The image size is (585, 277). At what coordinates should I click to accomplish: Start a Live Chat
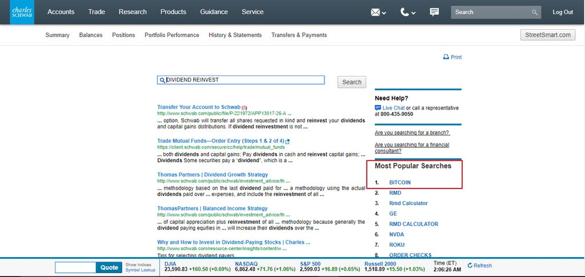pyautogui.click(x=394, y=108)
